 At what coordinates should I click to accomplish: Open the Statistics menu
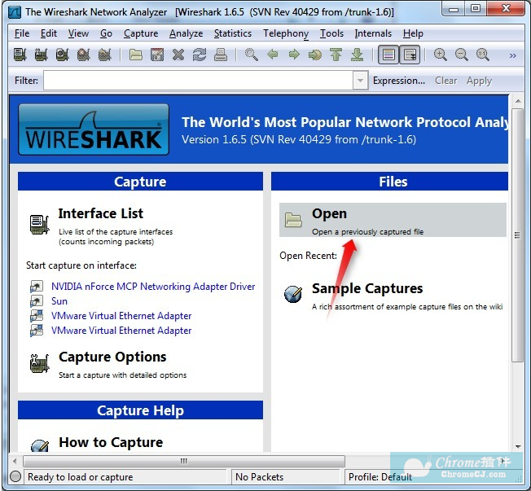point(233,33)
